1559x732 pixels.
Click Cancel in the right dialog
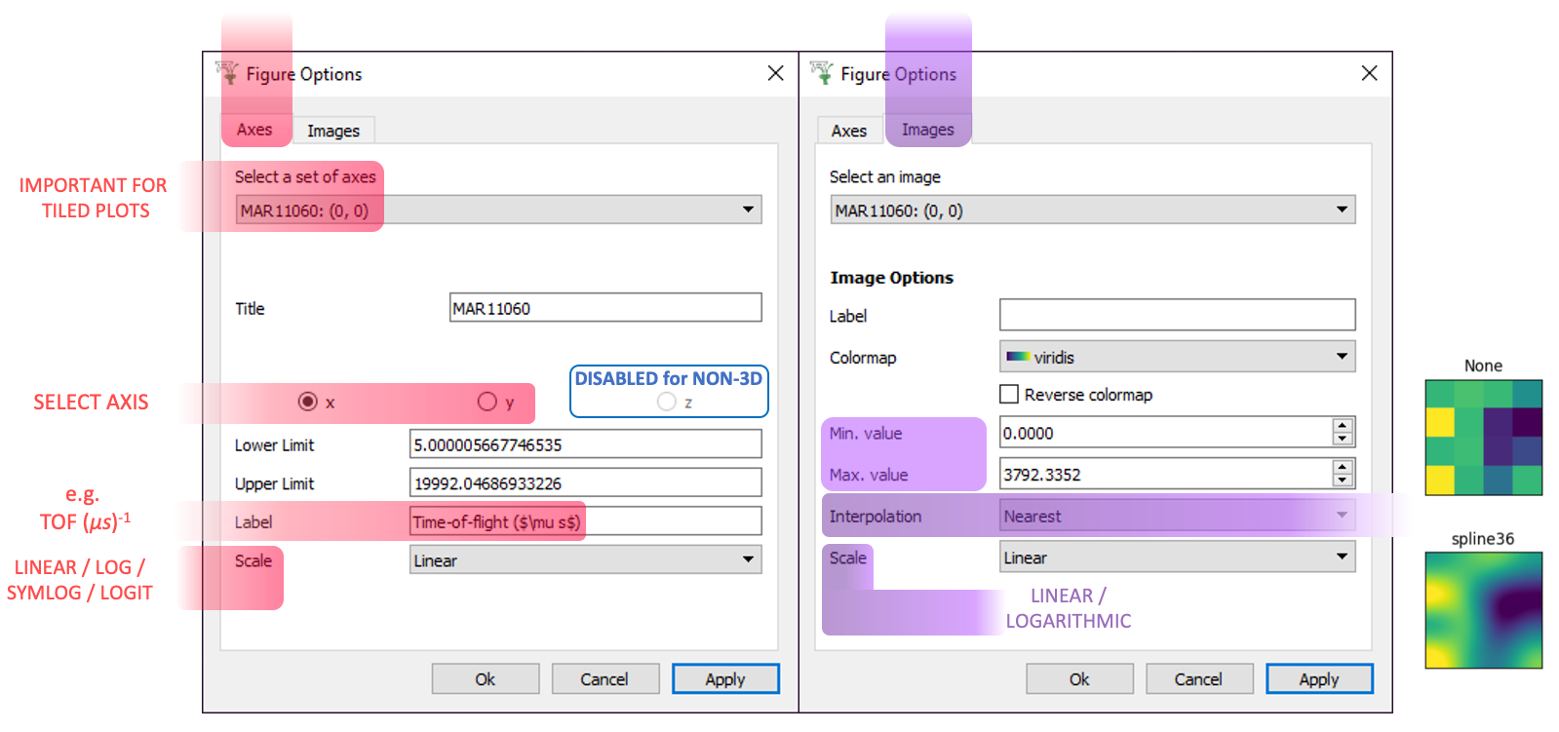point(1198,679)
